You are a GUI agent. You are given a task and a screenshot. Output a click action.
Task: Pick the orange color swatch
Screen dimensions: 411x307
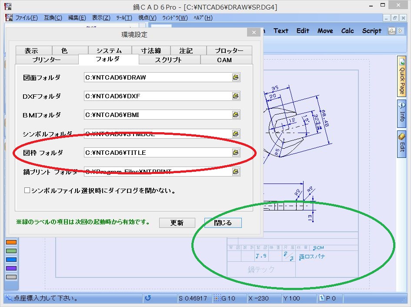(11, 242)
